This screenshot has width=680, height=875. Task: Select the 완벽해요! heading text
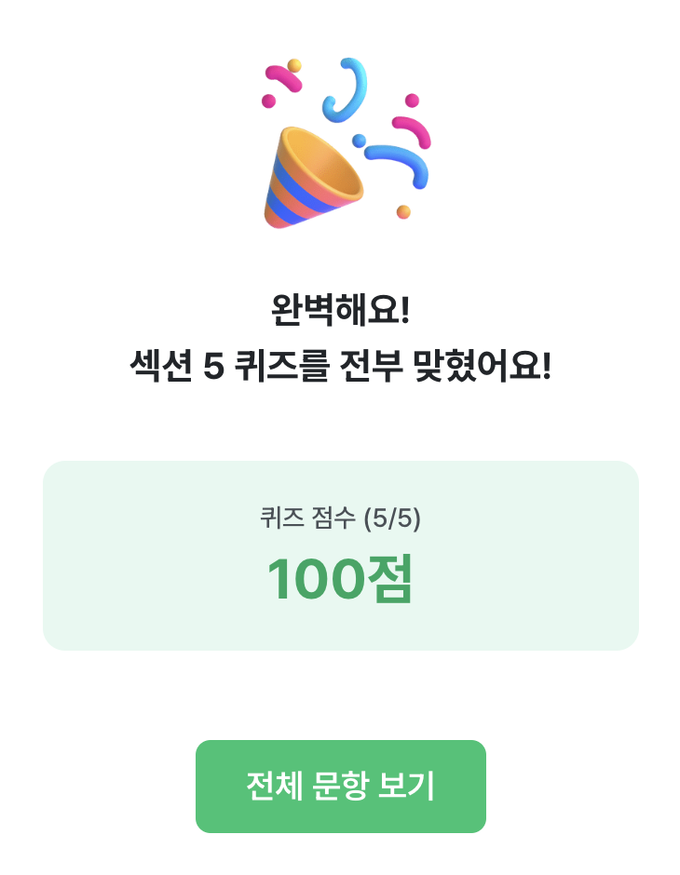tap(341, 310)
